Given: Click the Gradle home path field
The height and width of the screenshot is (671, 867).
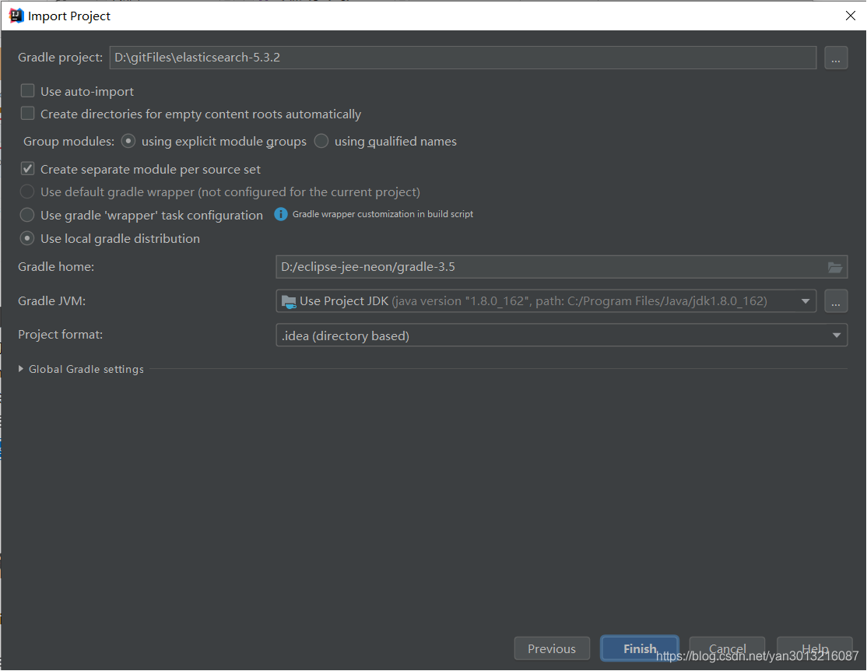Looking at the screenshot, I should pos(561,267).
